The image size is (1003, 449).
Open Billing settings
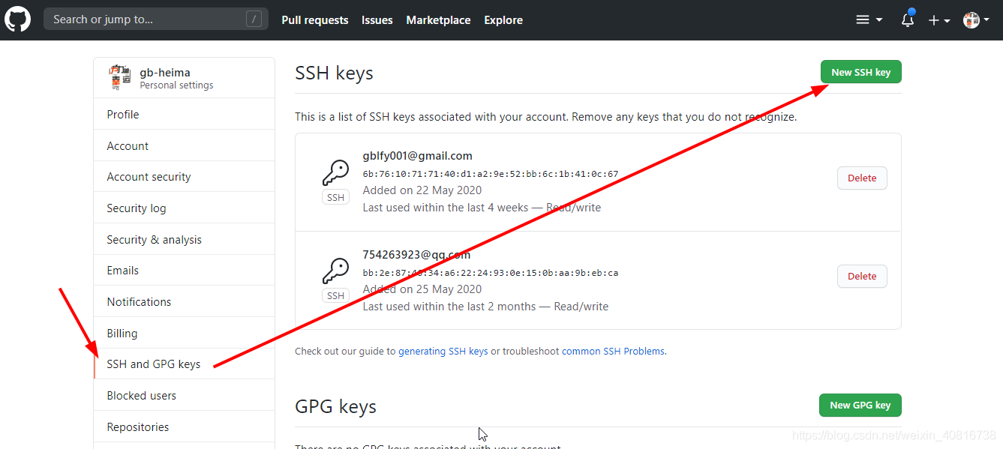185,333
